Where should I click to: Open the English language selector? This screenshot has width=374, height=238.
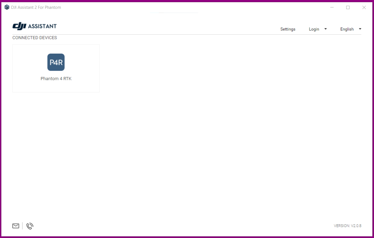347,29
